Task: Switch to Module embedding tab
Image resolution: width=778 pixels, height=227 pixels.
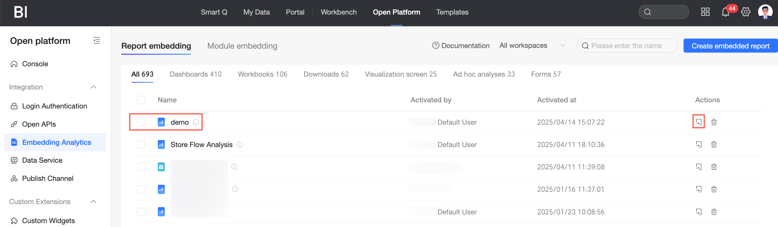Action: coord(242,46)
